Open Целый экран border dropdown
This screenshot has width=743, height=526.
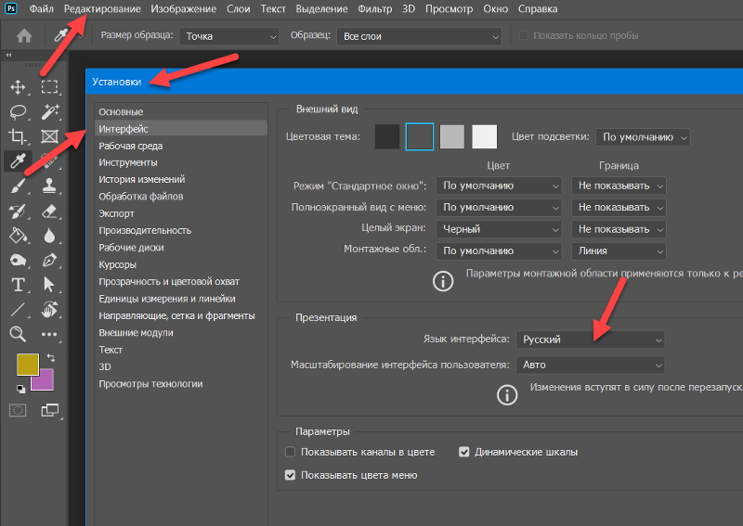(x=619, y=229)
